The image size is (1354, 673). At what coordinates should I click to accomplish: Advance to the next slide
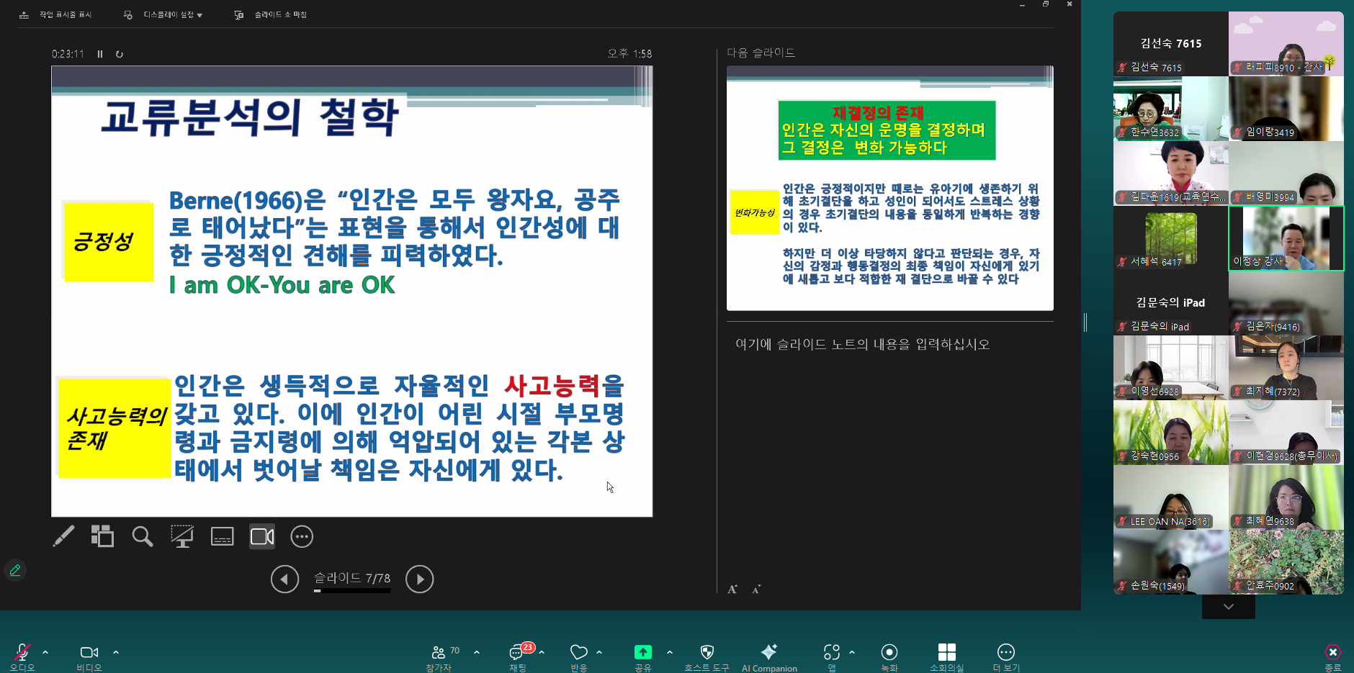[x=419, y=579]
